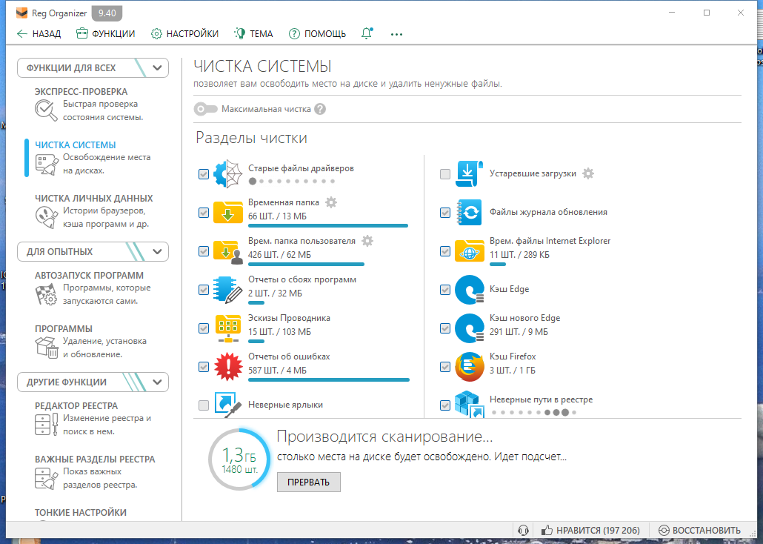Click the Важные разделы реестра icon
The width and height of the screenshot is (763, 544).
tap(47, 478)
